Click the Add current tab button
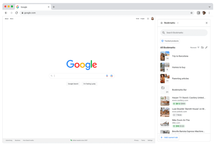 (169, 137)
